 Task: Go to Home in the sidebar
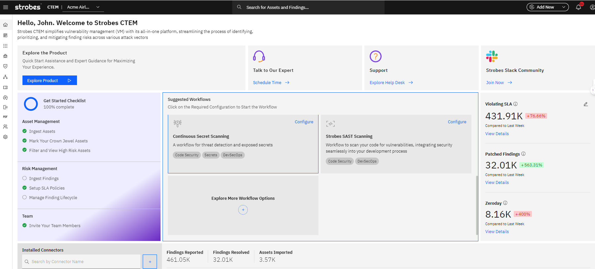pyautogui.click(x=5, y=25)
